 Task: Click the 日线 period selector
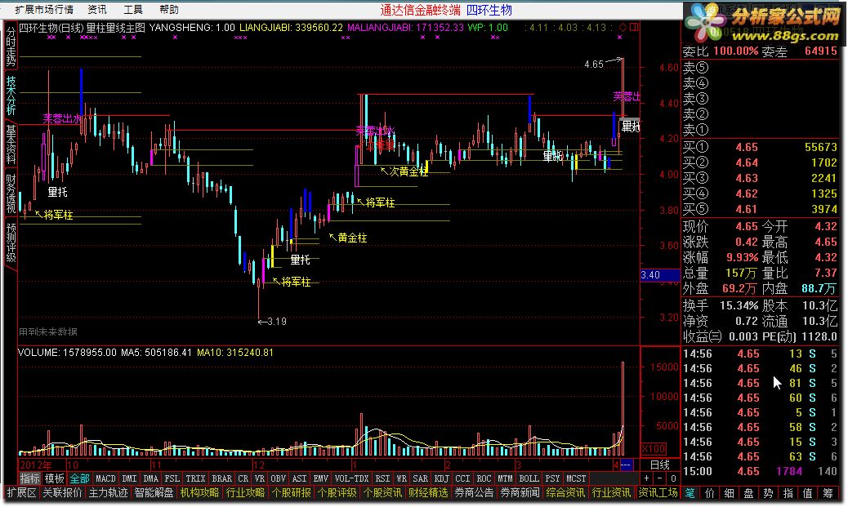click(x=659, y=465)
